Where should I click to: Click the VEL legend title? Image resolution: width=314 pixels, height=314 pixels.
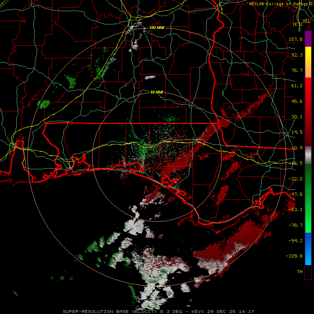pyautogui.click(x=306, y=21)
